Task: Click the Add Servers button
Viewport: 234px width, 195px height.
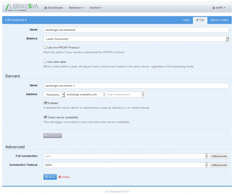Action: pyautogui.click(x=53, y=135)
